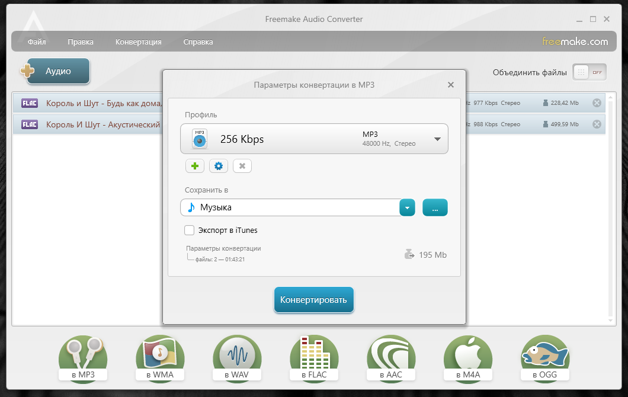Close the Freemake Audio Converter window
This screenshot has height=397, width=628.
tap(607, 19)
